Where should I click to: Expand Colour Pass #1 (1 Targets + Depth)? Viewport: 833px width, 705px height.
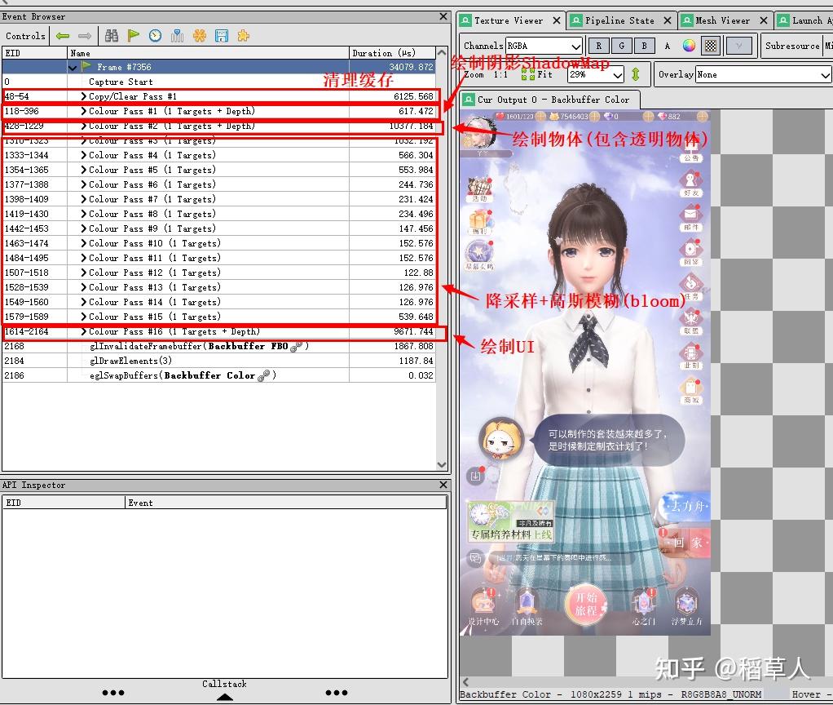[x=83, y=111]
